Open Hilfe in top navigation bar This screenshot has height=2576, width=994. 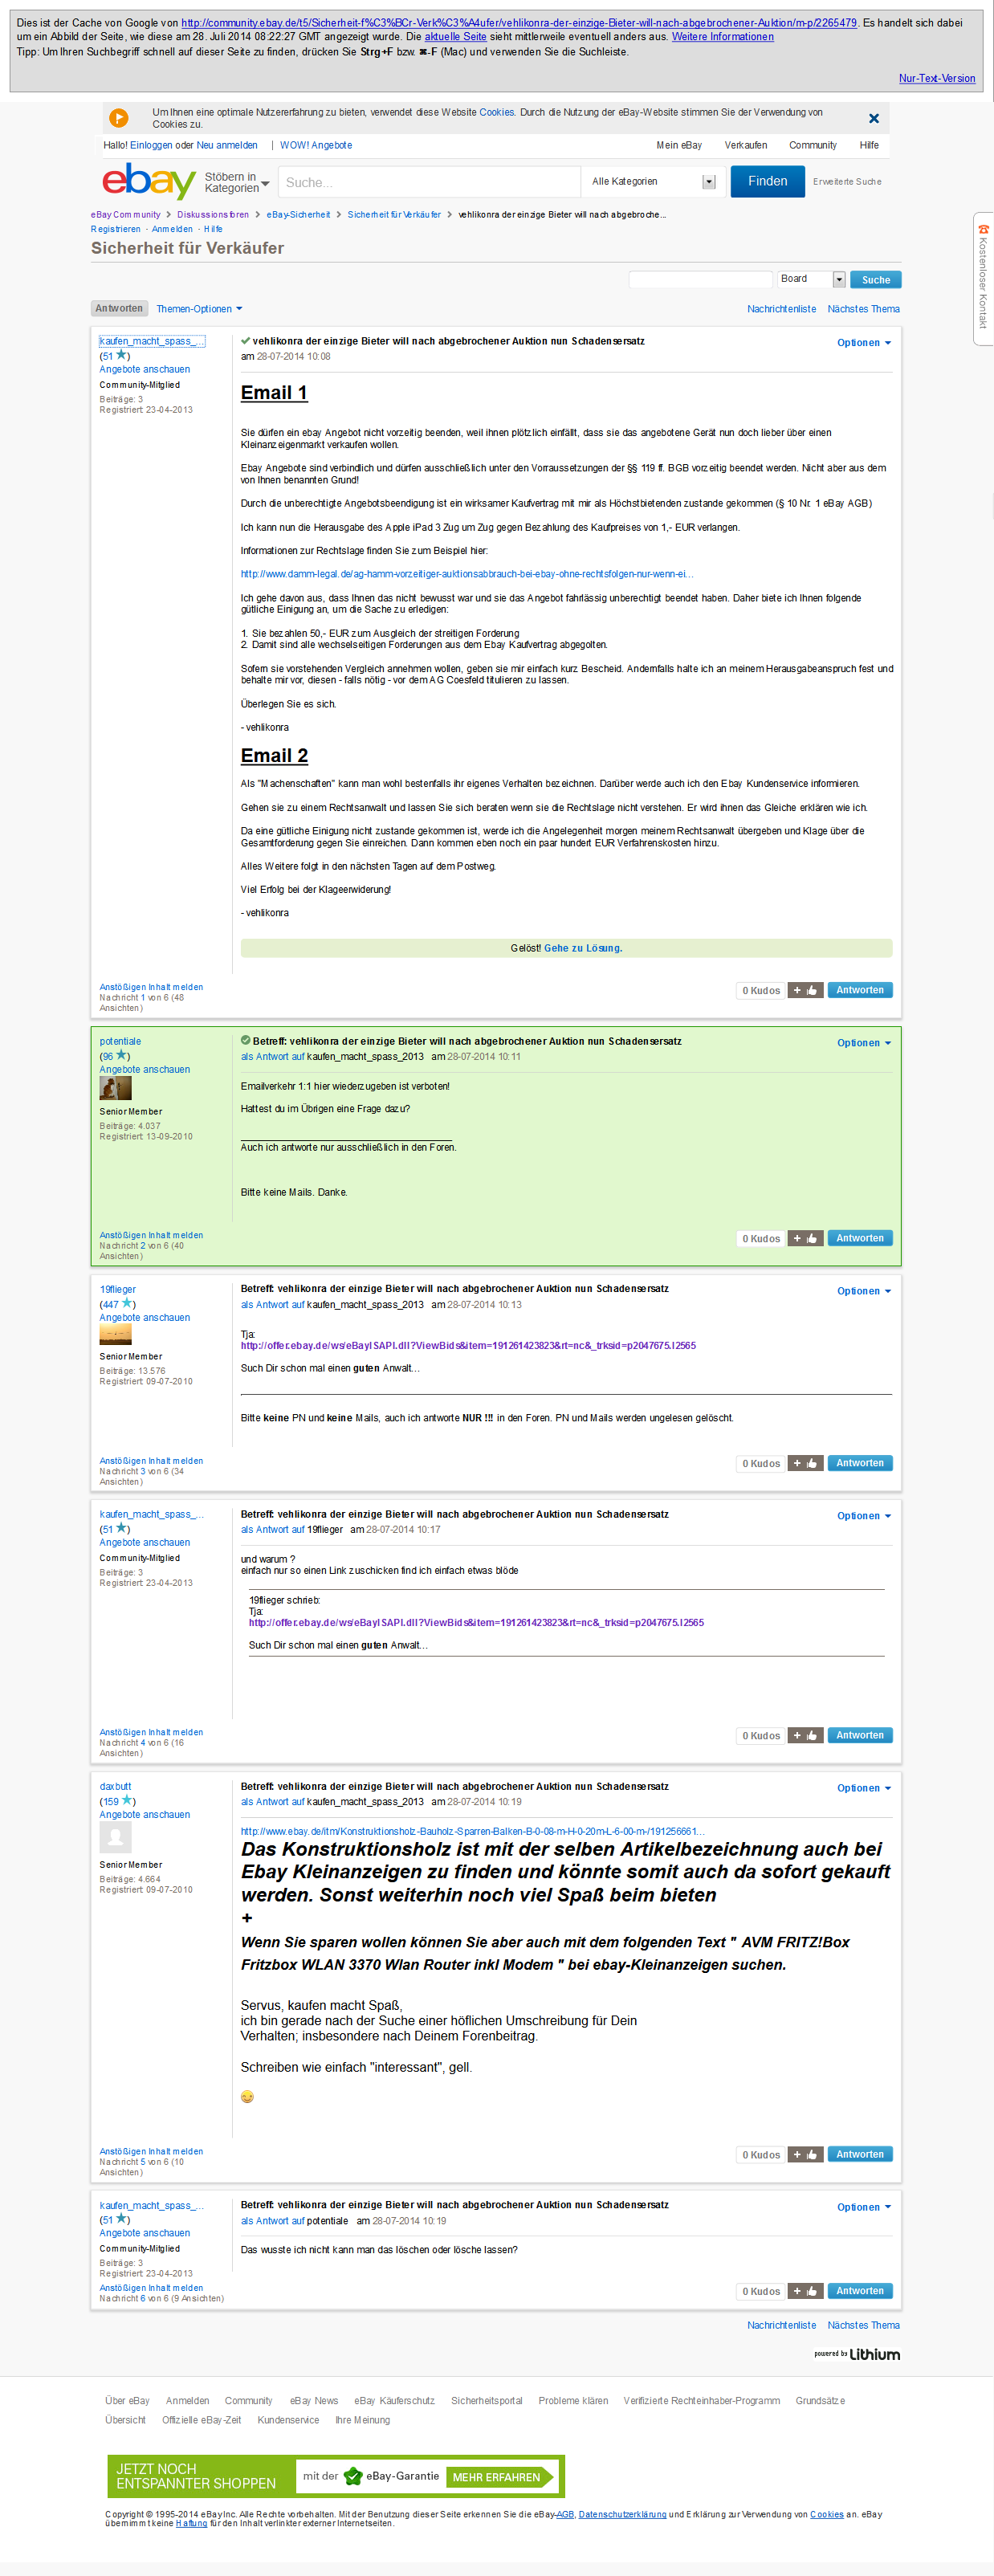869,145
